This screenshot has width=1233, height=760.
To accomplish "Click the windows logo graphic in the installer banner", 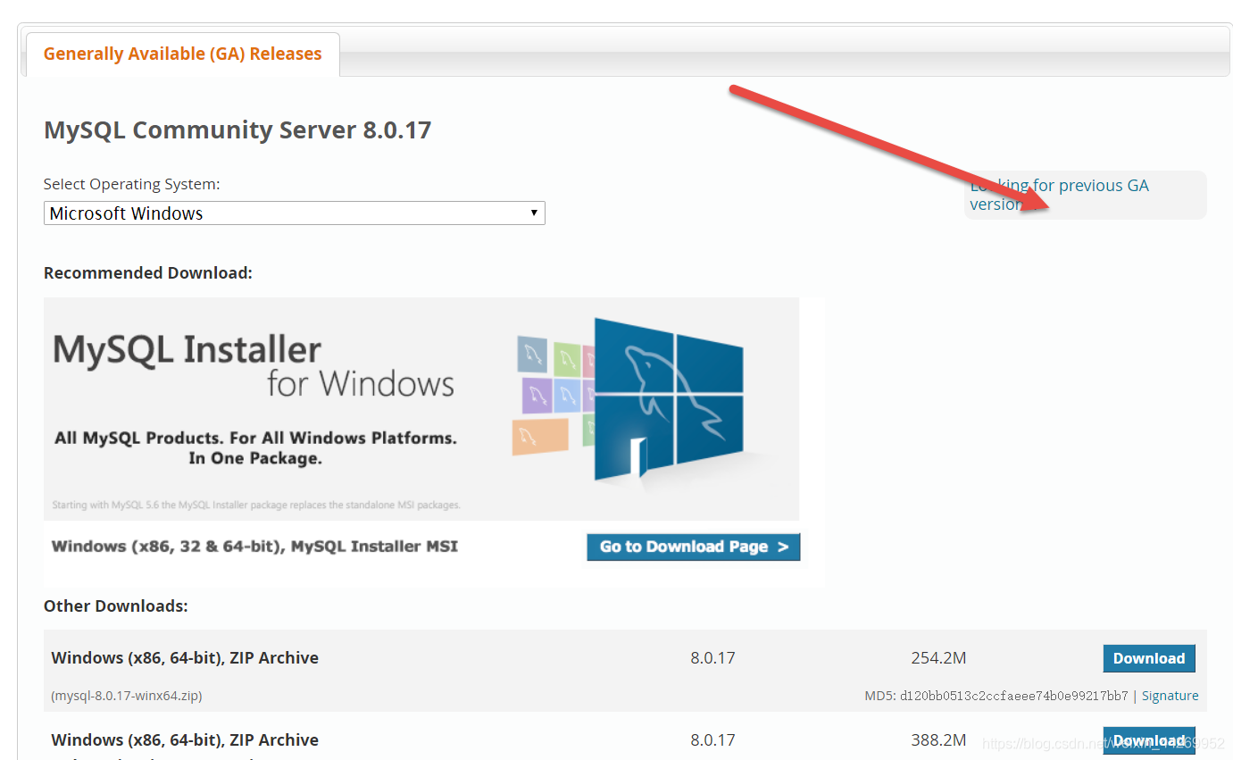I will 668,397.
